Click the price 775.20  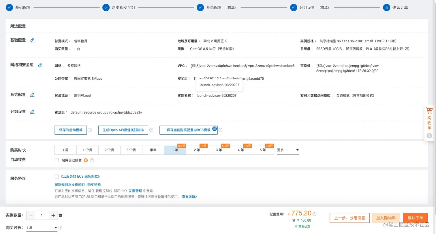(301, 213)
